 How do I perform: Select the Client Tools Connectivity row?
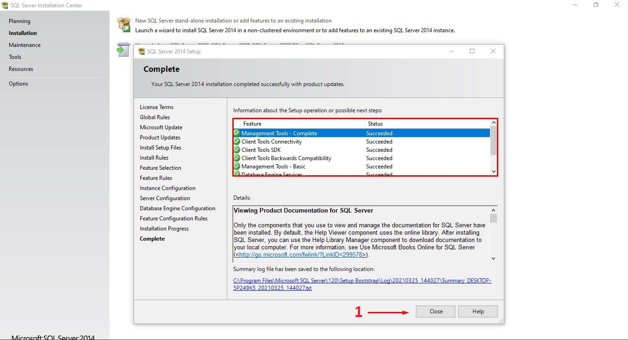tap(362, 141)
